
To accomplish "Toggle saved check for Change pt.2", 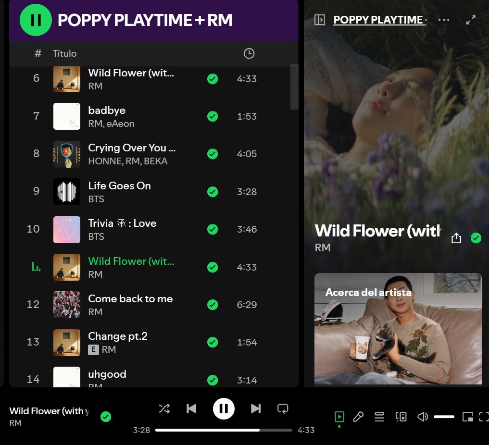I will point(213,342).
